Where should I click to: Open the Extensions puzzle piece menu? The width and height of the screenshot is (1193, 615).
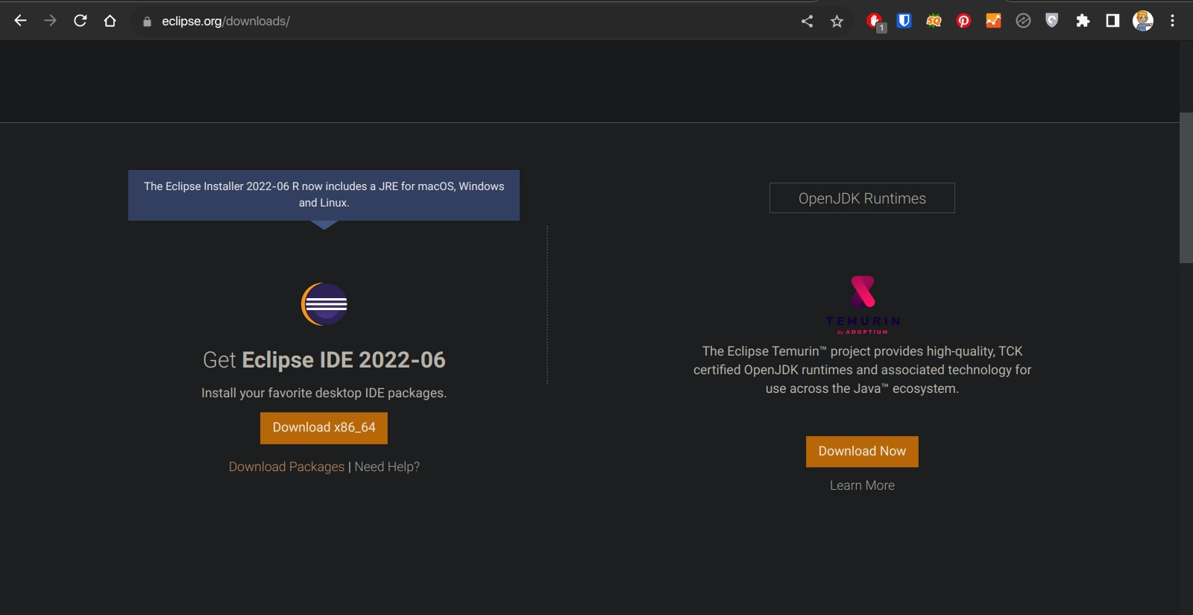[x=1083, y=21]
